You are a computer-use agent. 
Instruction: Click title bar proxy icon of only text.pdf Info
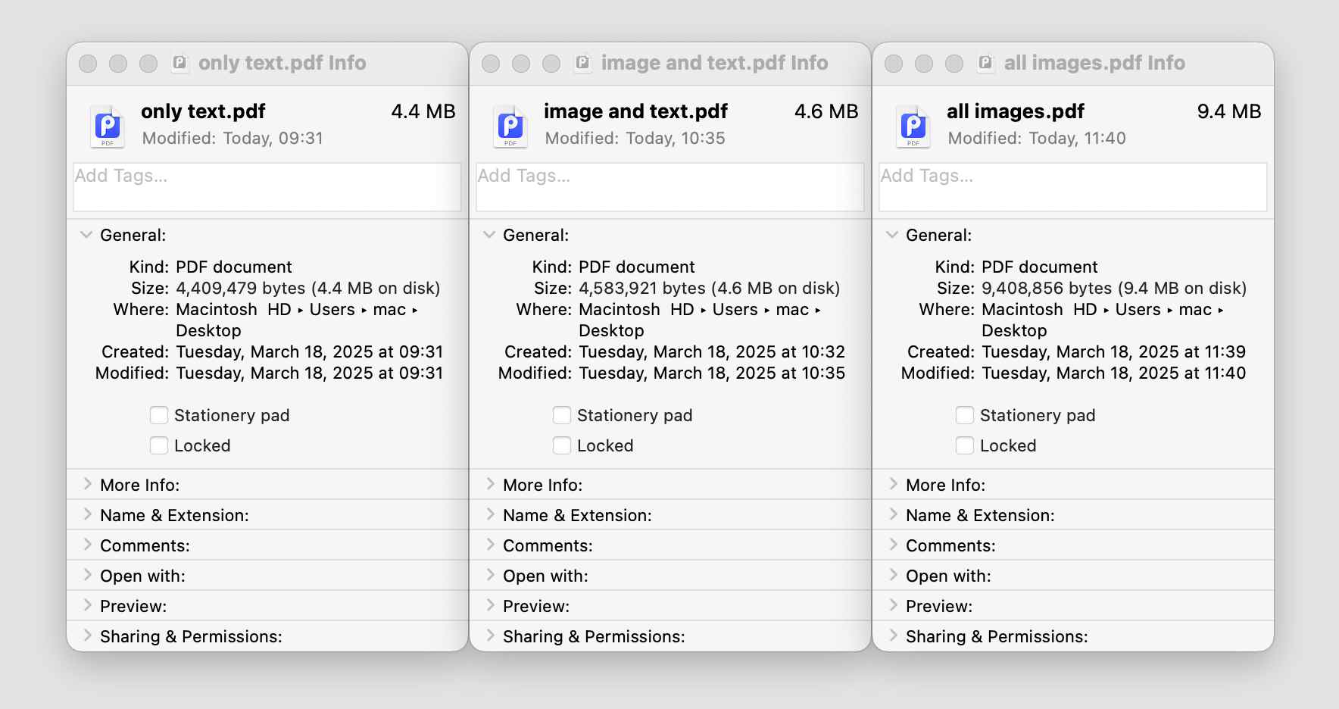pos(179,63)
